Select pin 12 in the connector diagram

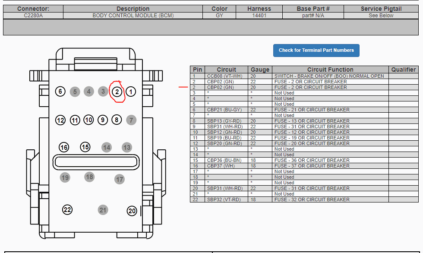[x=60, y=120]
